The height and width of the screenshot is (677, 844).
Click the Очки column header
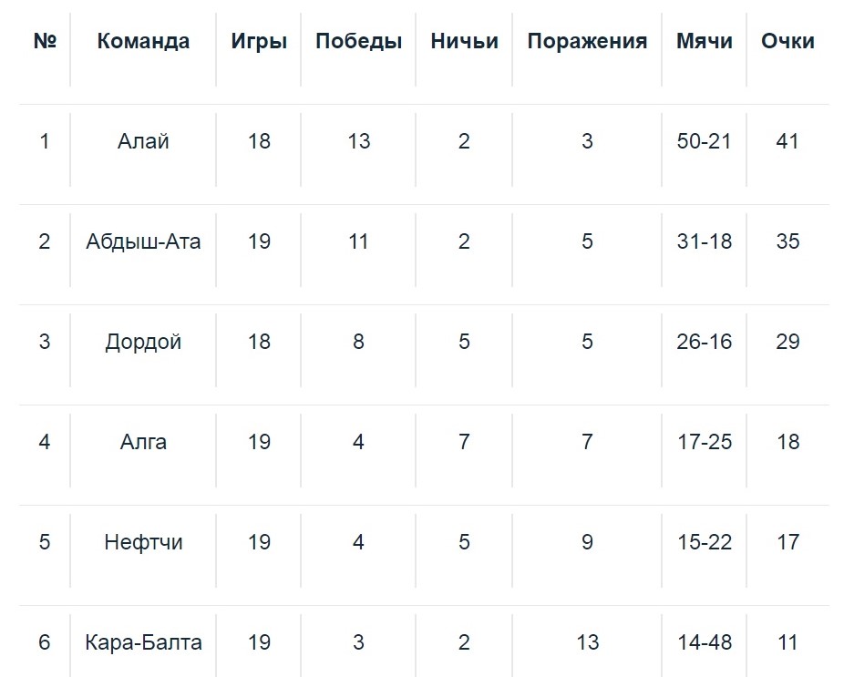(x=787, y=41)
